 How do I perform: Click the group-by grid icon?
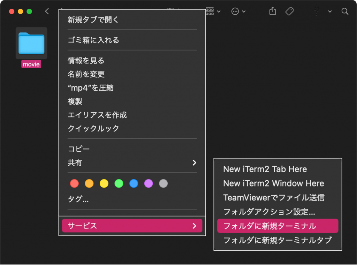210,12
